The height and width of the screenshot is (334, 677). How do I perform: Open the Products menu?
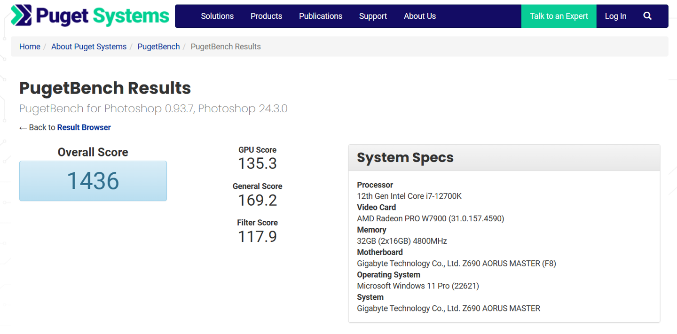coord(266,16)
